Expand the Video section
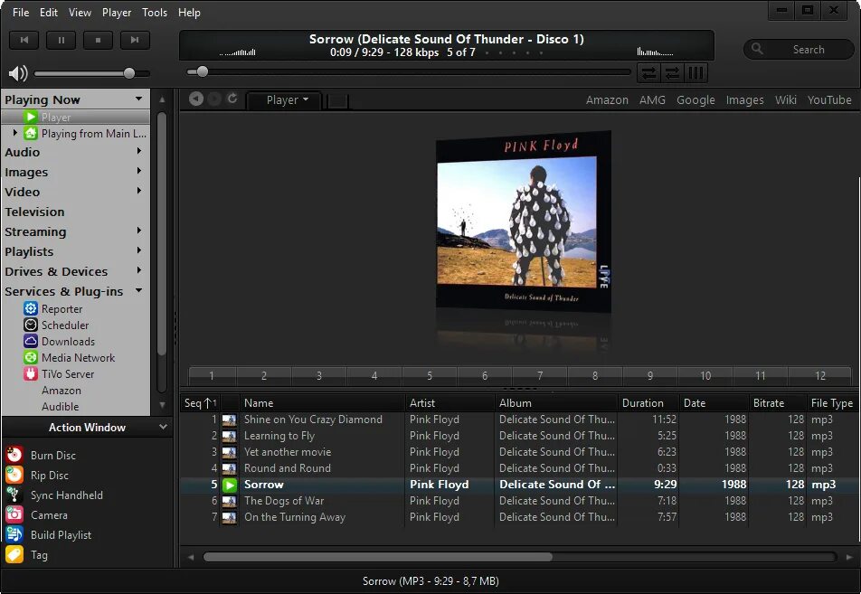Screen dimensions: 861x594 pos(139,191)
